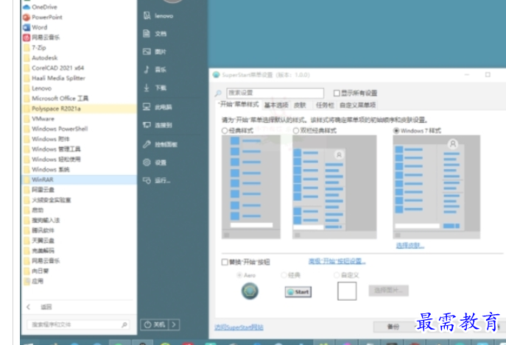Open shutdown options arrow next to 关机
Image resolution: width=506 pixels, height=345 pixels.
coord(174,324)
